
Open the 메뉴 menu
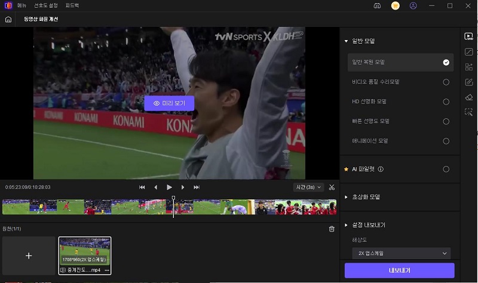click(22, 5)
